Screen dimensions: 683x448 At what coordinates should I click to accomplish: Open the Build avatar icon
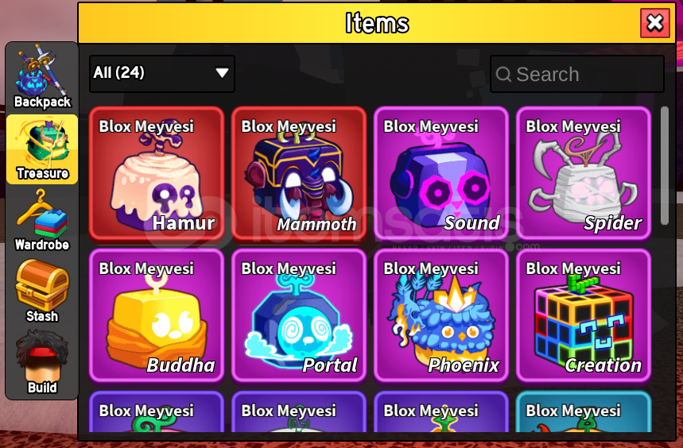click(x=42, y=362)
